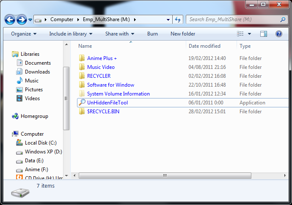Image resolution: width=292 pixels, height=205 pixels.
Task: Select the UnHiddenFileTool application
Action: tap(107, 103)
